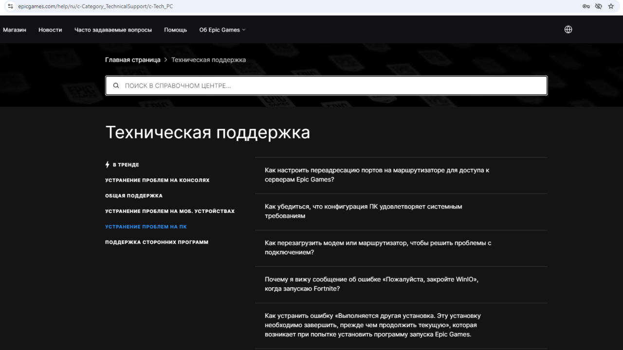The image size is (623, 350).
Task: Bookmark this page with the star icon
Action: (x=611, y=6)
